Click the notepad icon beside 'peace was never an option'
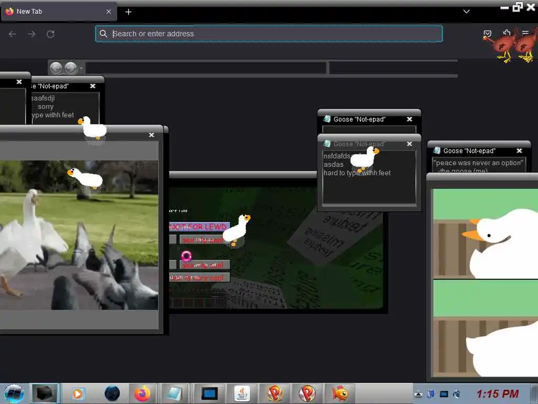Viewport: 538px width, 404px height. [x=437, y=150]
